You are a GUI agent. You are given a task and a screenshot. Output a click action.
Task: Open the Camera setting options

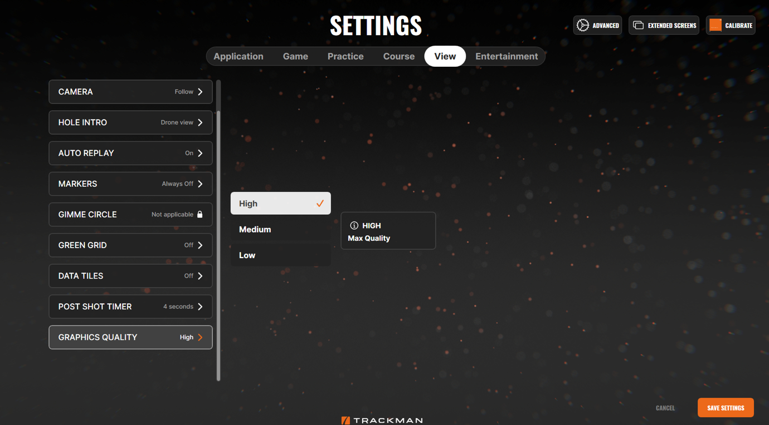[130, 92]
